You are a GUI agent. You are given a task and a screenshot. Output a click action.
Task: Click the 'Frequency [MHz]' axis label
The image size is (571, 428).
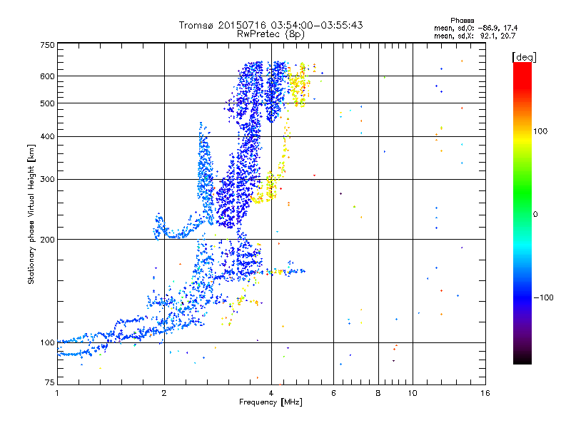pyautogui.click(x=271, y=402)
